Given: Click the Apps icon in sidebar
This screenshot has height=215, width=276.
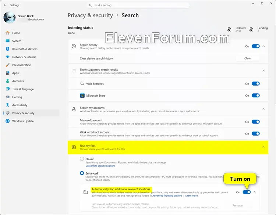Looking at the screenshot, I should click(x=7, y=73).
